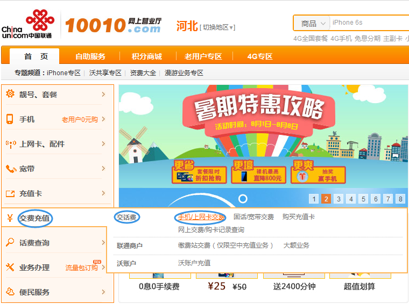
Task: Select the 首页 tab
Action: pyautogui.click(x=34, y=56)
